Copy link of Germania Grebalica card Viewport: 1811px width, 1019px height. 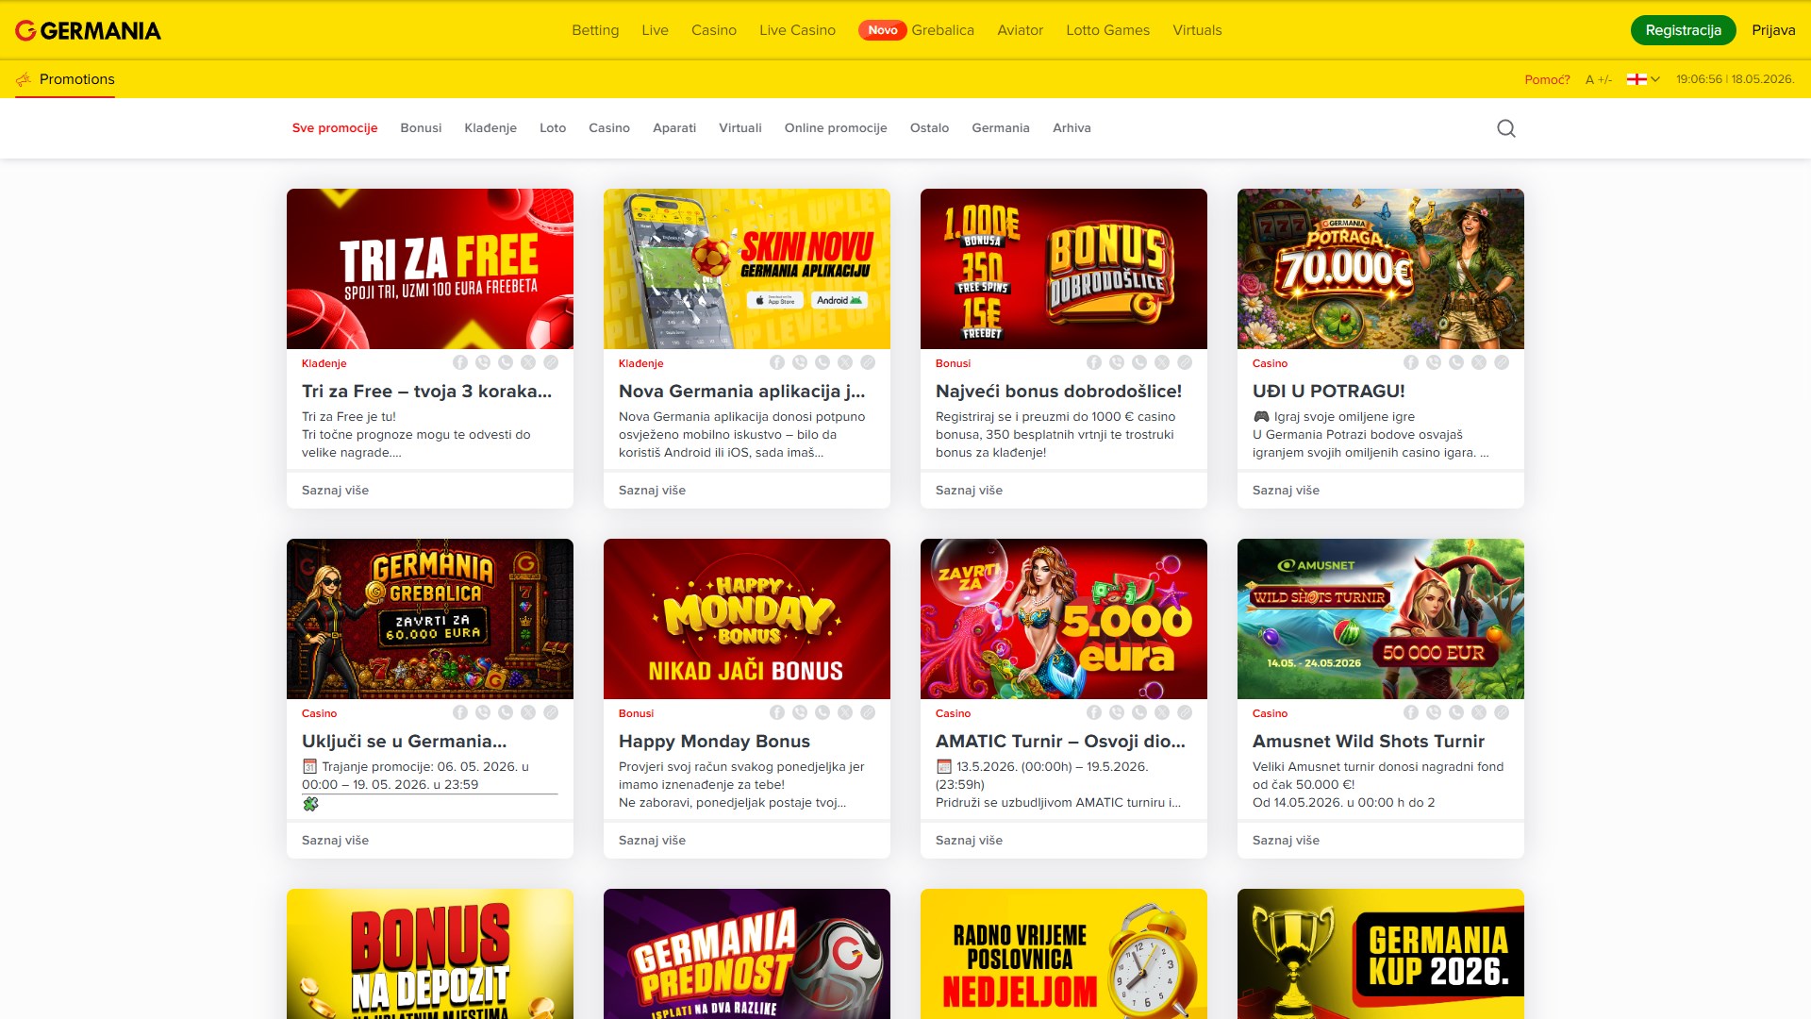point(551,712)
